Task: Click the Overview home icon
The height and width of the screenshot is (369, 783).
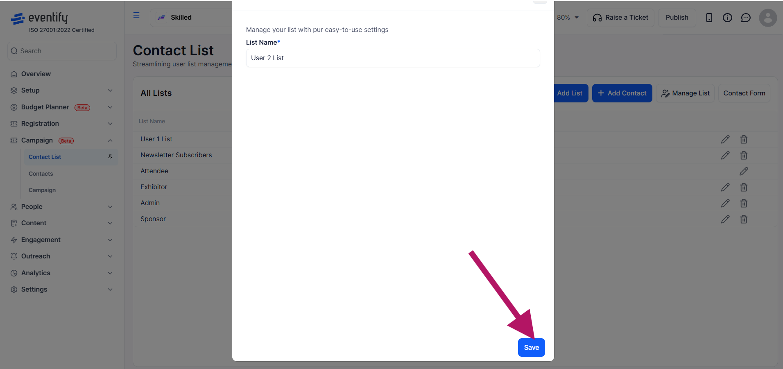Action: [14, 74]
